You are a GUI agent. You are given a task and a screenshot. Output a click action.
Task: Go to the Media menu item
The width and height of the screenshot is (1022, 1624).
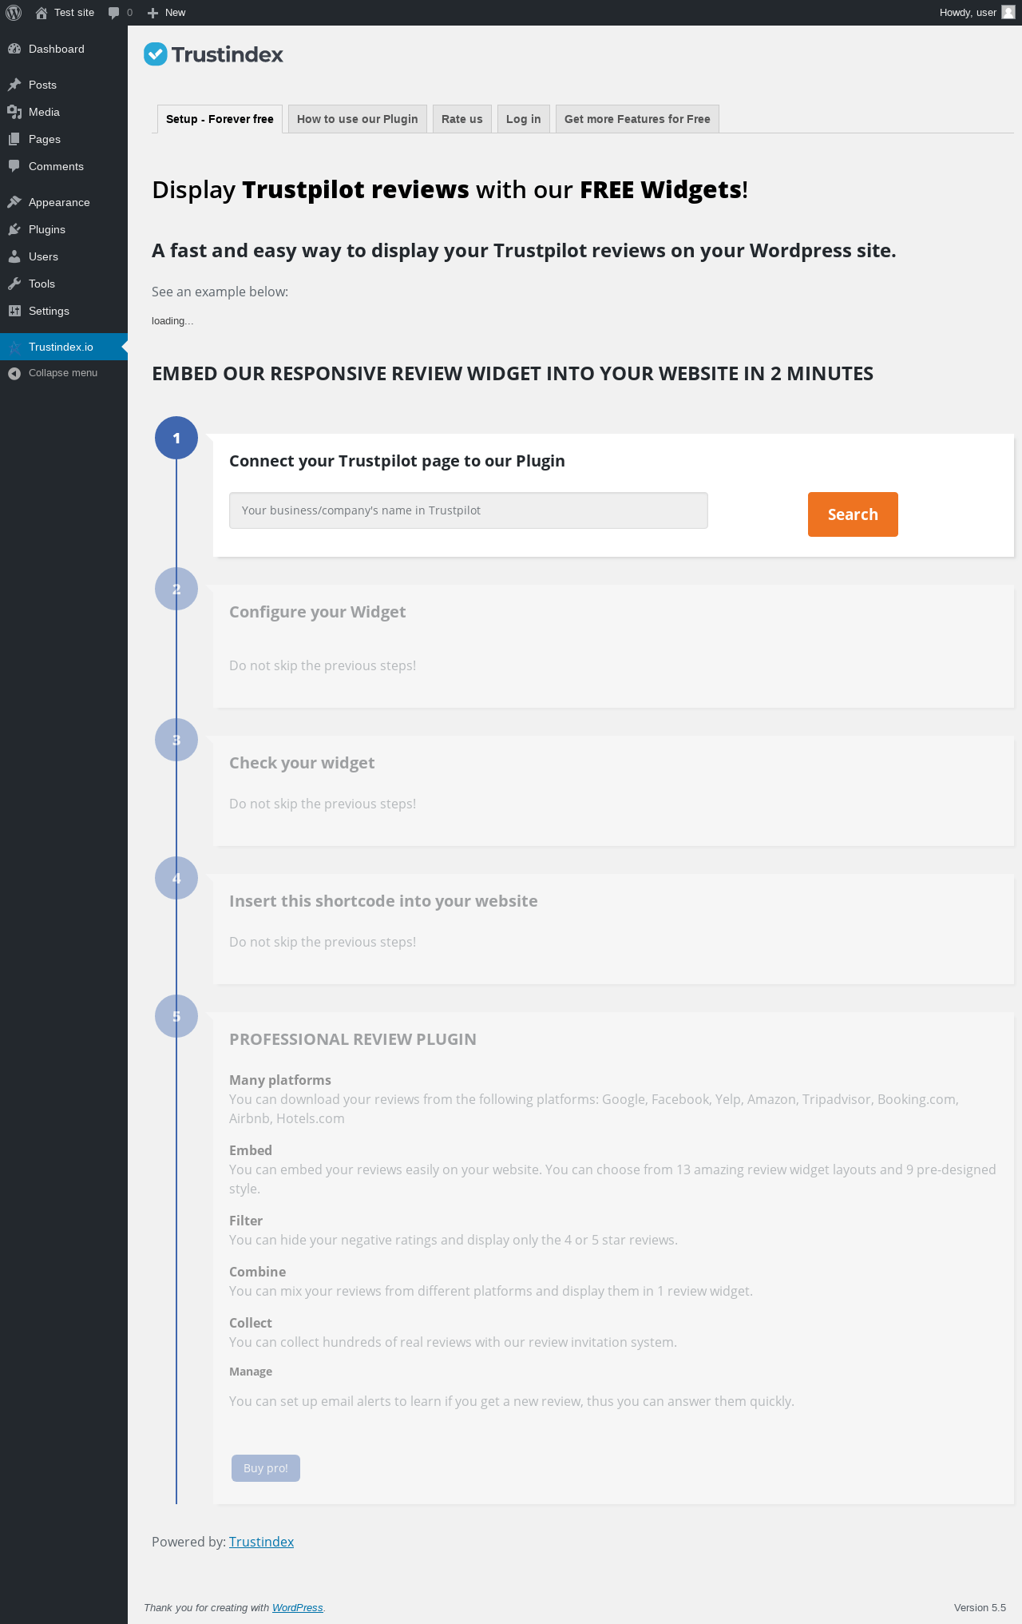(64, 112)
